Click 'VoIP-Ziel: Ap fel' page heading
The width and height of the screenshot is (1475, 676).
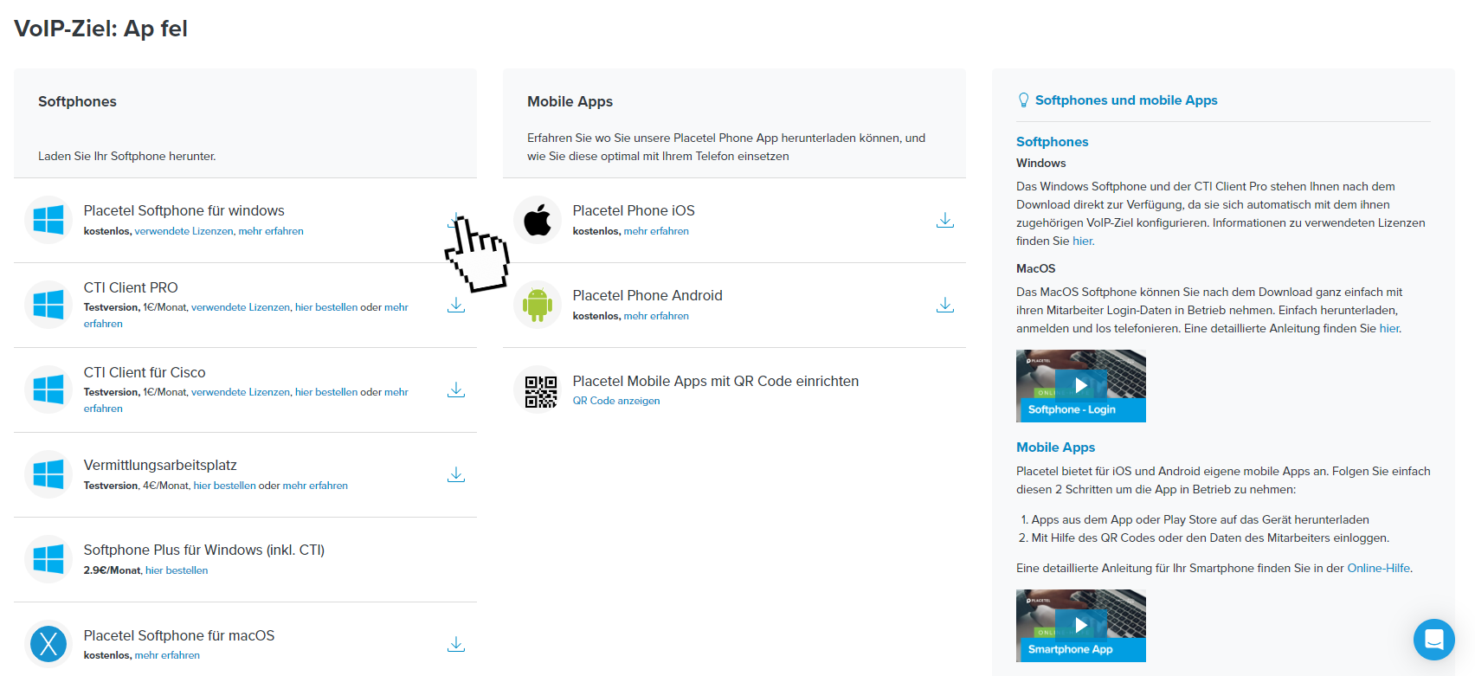tap(100, 29)
